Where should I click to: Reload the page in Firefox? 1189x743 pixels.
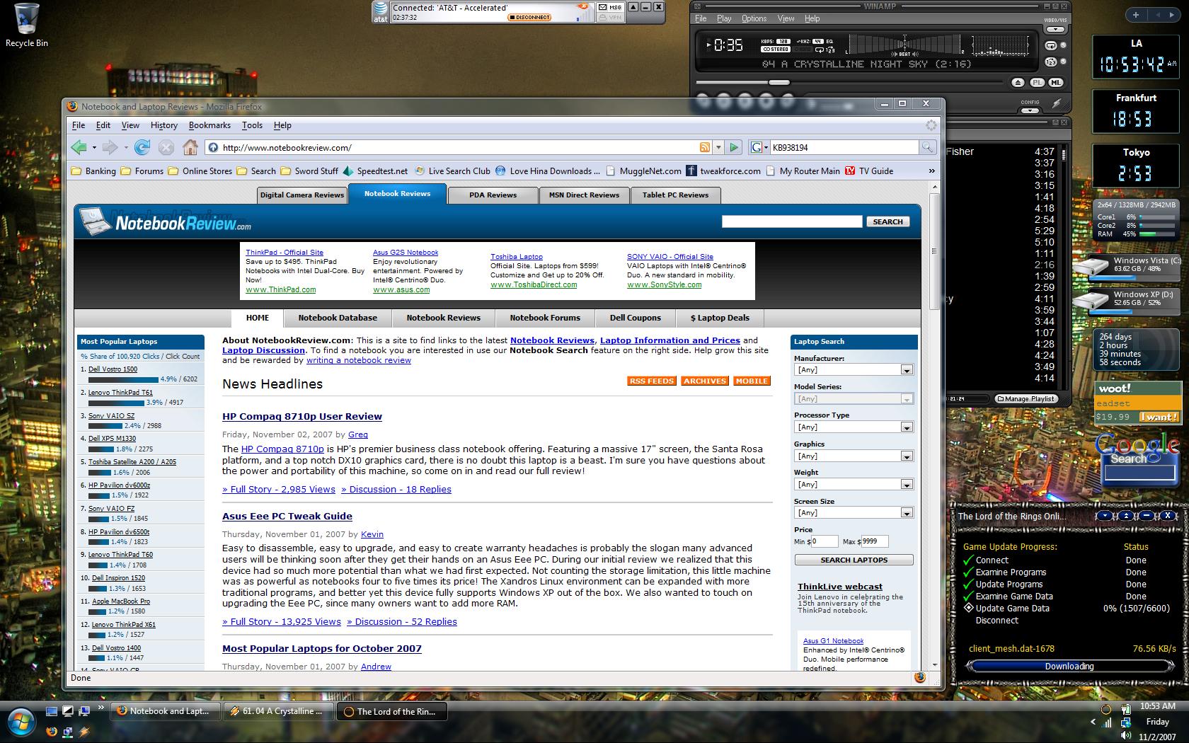[142, 147]
